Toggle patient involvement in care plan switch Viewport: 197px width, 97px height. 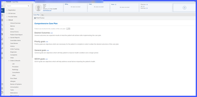[68, 29]
